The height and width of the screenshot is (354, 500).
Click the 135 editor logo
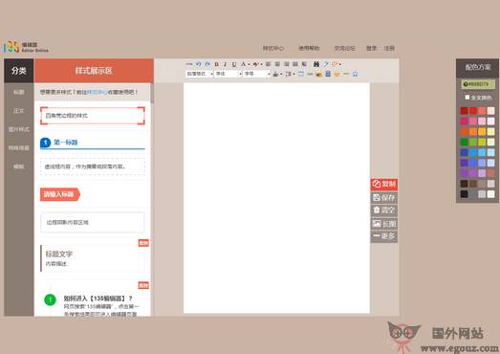[26, 47]
